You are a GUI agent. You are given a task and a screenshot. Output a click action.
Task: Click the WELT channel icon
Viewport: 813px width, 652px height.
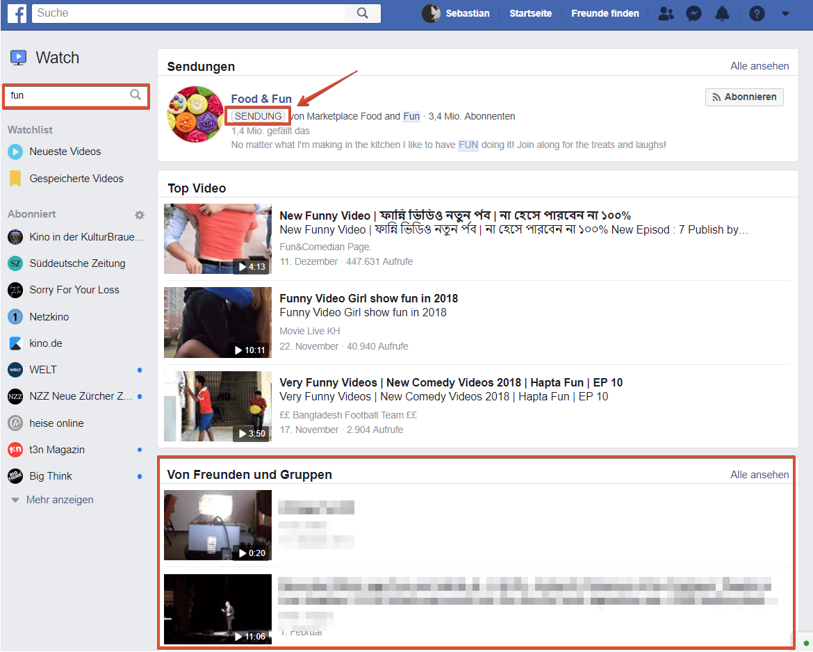pyautogui.click(x=15, y=370)
